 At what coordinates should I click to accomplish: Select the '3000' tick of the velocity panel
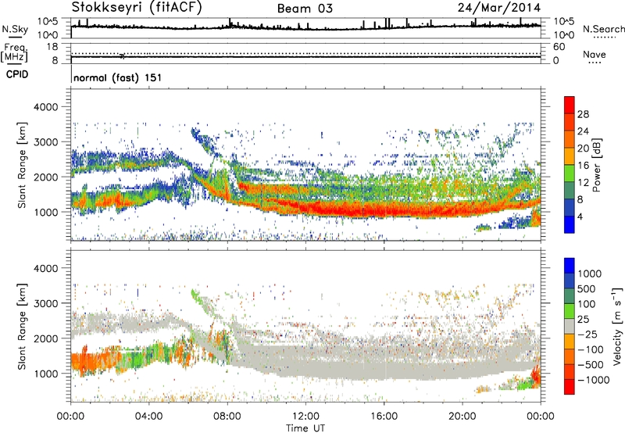pyautogui.click(x=45, y=303)
